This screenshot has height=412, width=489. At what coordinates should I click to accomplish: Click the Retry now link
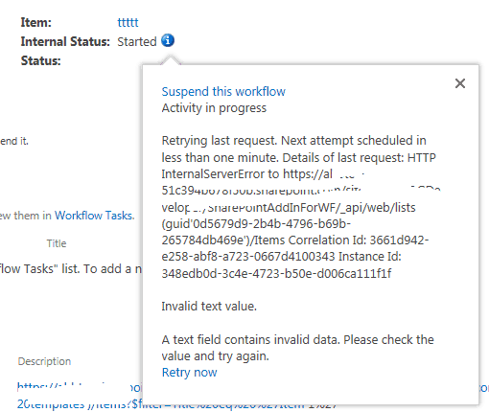[189, 373]
